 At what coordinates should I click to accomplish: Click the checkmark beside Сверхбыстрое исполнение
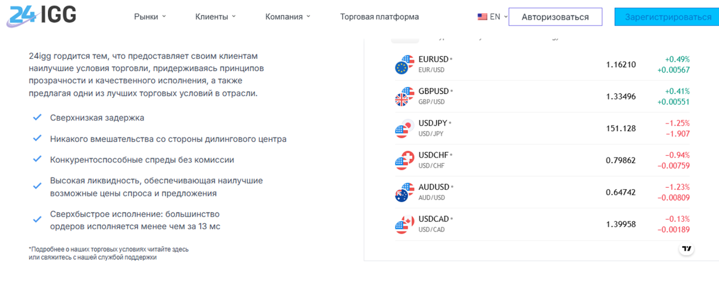point(37,220)
